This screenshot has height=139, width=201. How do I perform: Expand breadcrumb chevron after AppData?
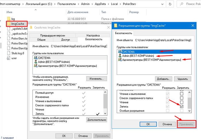[109, 4]
